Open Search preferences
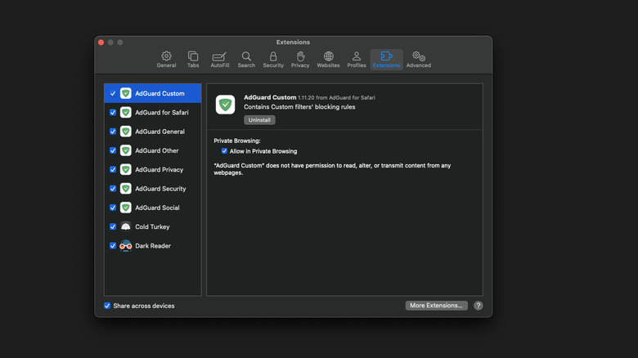Image resolution: width=638 pixels, height=358 pixels. 246,60
